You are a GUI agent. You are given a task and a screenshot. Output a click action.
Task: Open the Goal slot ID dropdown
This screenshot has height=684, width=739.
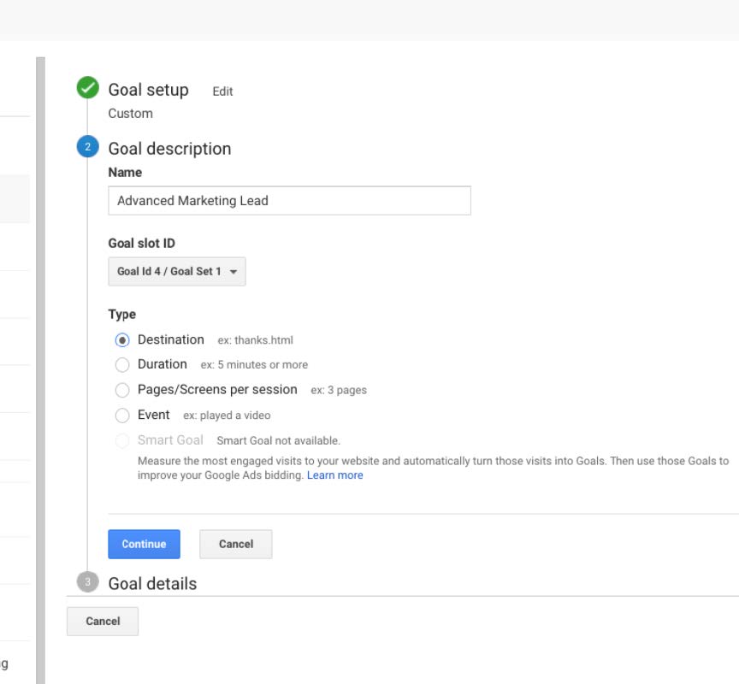177,271
